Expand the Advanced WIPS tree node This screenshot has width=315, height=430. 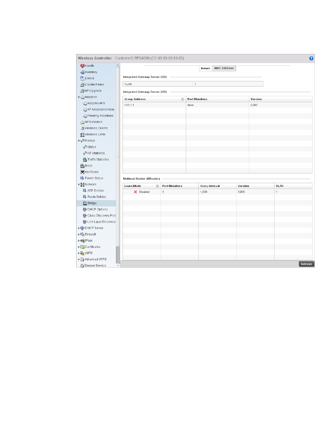79,259
